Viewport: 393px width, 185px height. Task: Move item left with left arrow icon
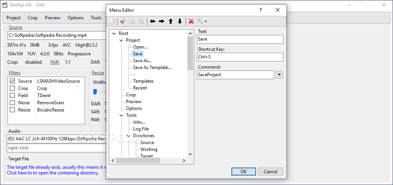click(x=152, y=21)
